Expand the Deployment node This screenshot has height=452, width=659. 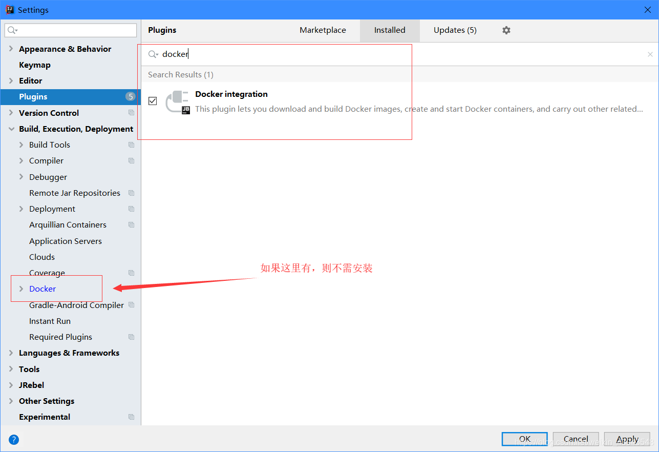pyautogui.click(x=21, y=209)
